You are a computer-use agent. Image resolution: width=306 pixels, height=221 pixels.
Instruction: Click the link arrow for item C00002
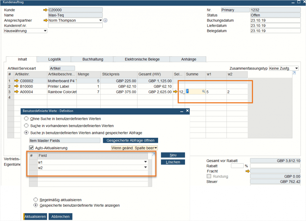click(x=16, y=81)
